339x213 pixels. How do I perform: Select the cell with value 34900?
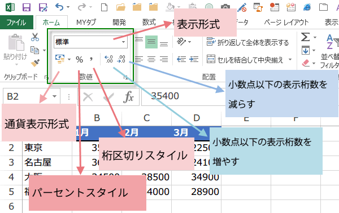coord(196,177)
